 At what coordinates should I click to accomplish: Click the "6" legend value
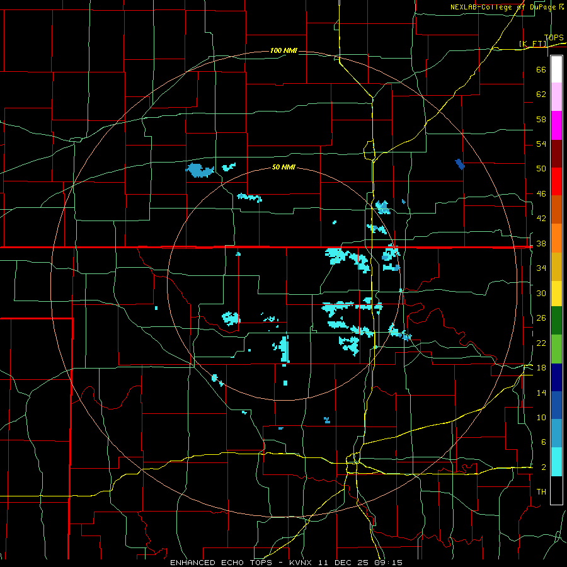(543, 442)
